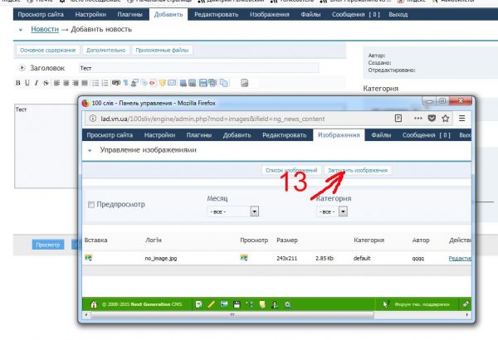Screen dimensions: 498x340
Task: Click the email envelope icon in the toolbar
Action: point(172,83)
